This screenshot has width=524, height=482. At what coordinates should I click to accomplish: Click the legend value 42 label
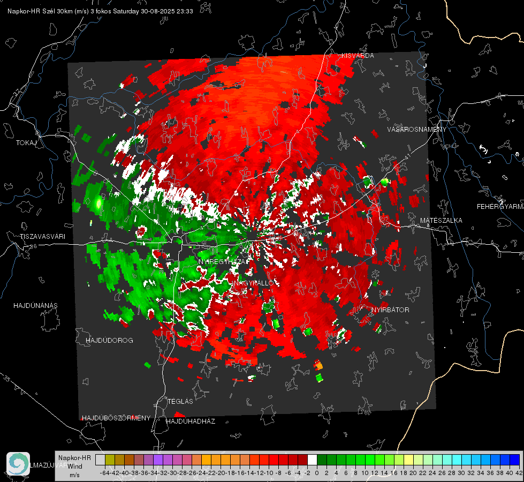pos(519,473)
